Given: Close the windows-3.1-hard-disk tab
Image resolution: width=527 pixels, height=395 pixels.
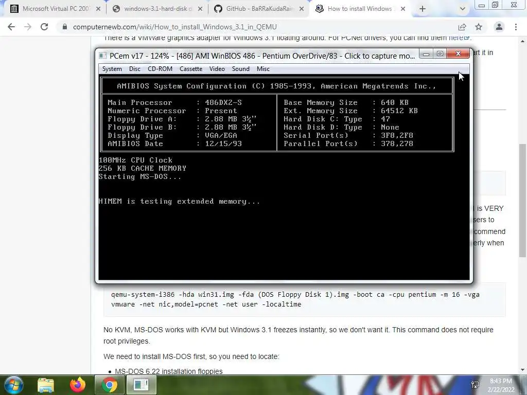Looking at the screenshot, I should tap(200, 9).
